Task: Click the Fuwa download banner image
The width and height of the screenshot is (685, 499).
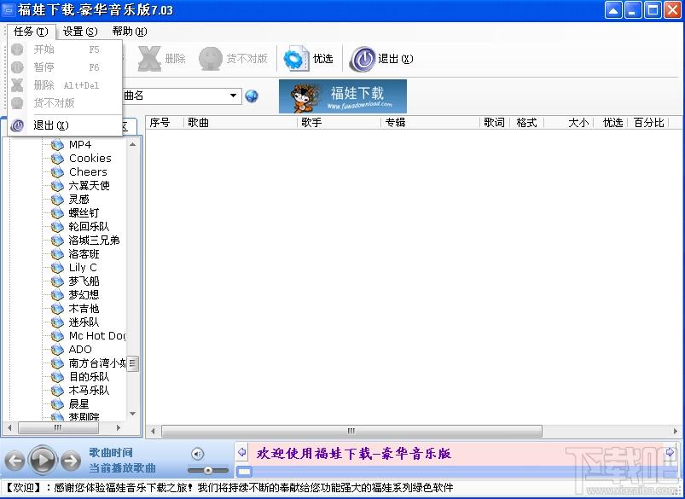Action: pyautogui.click(x=343, y=96)
